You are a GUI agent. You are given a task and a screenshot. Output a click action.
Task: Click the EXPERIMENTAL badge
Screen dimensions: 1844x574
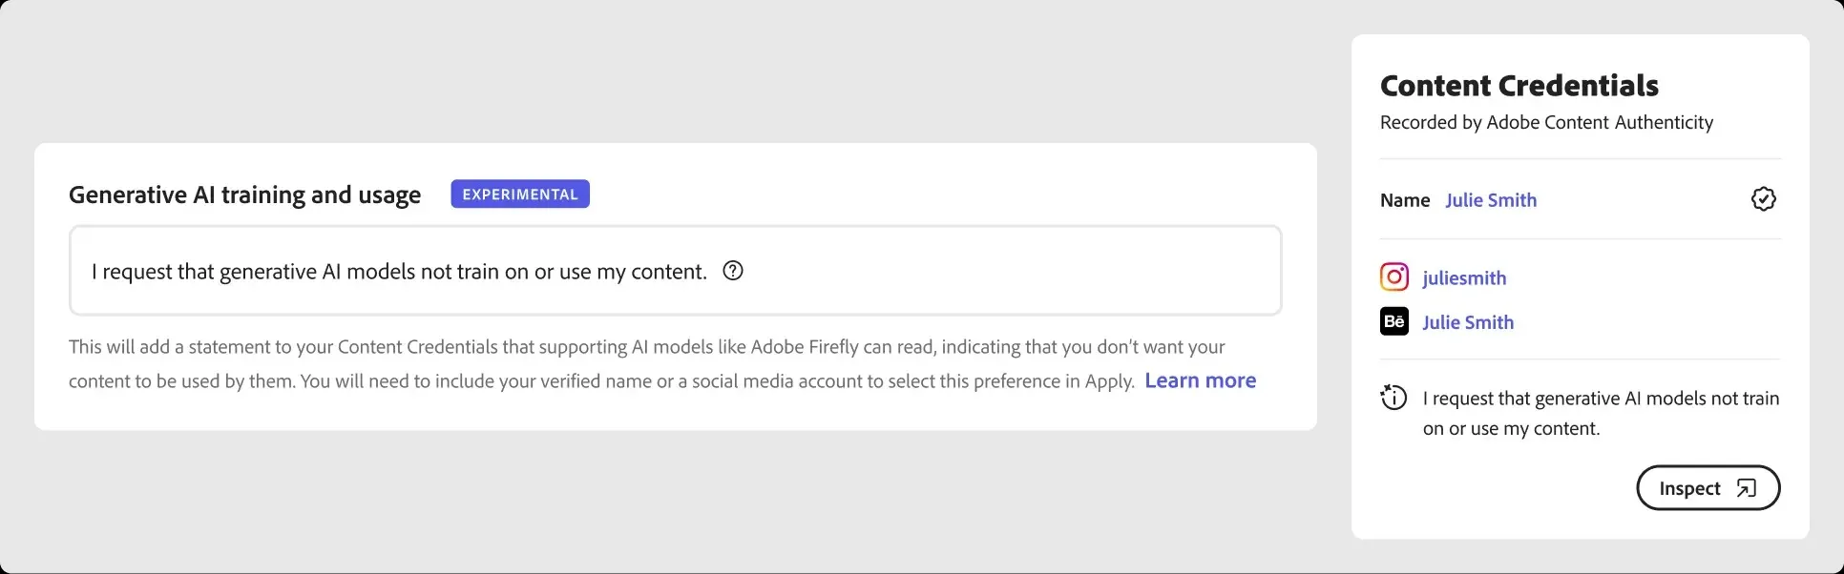520,195
